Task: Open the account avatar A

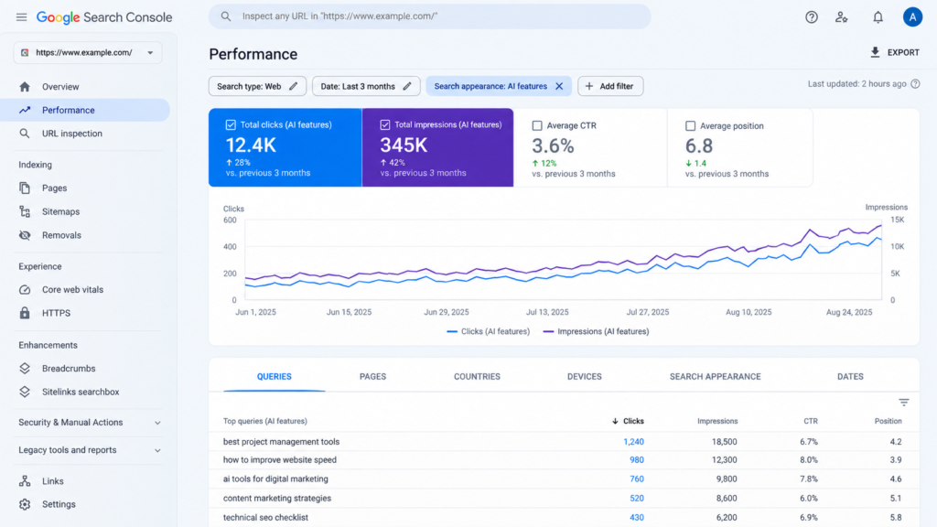Action: [912, 17]
